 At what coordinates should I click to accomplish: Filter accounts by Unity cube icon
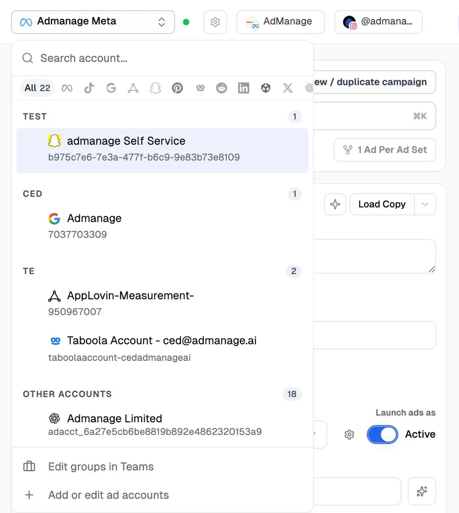(x=266, y=88)
